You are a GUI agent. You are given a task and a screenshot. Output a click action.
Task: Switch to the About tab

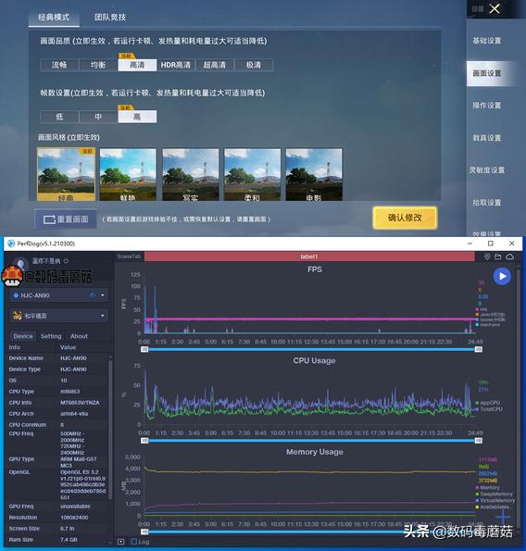click(x=79, y=336)
